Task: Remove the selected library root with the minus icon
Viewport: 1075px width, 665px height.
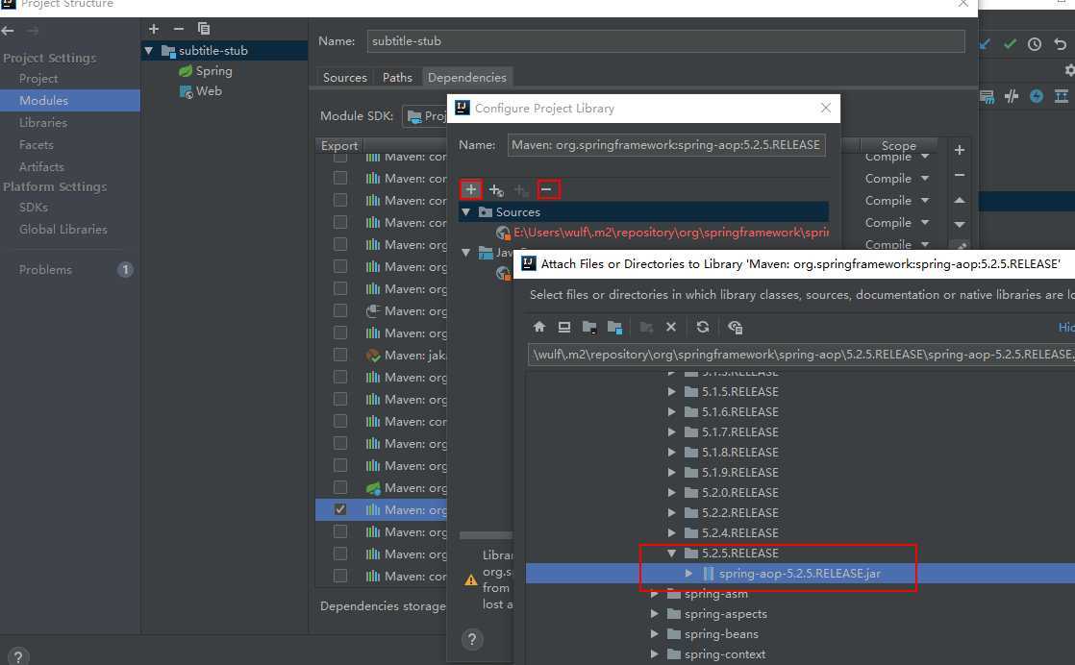Action: [x=547, y=189]
